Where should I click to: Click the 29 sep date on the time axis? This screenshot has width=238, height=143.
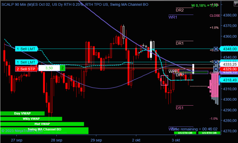click(96, 140)
